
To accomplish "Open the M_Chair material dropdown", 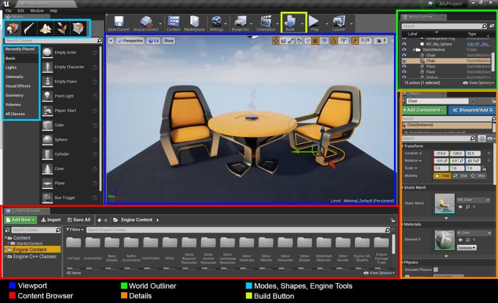I will pos(474,233).
